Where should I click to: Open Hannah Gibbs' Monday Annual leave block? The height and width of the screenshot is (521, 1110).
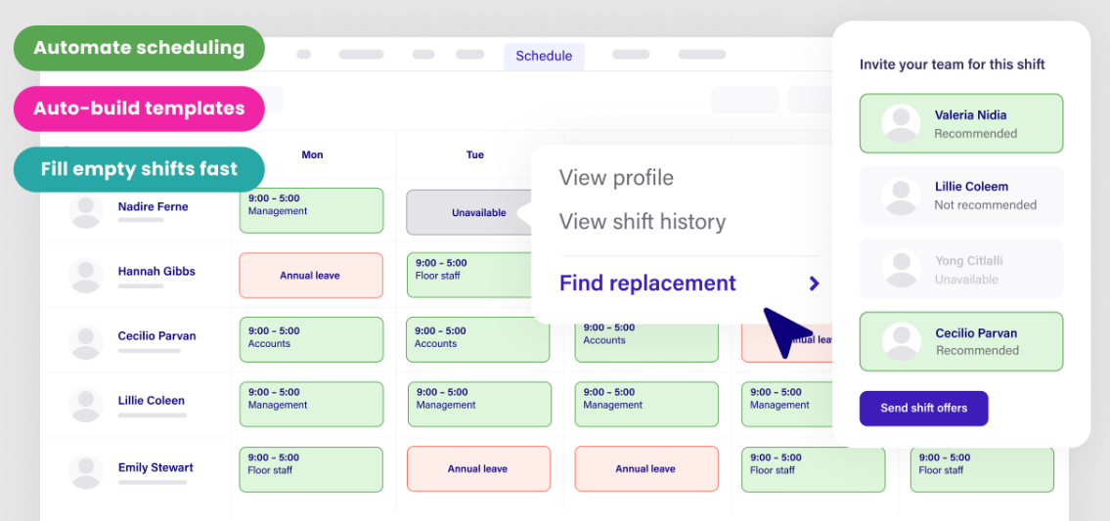311,276
